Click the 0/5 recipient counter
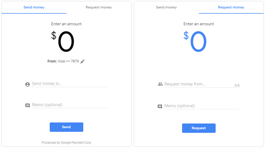 237,86
